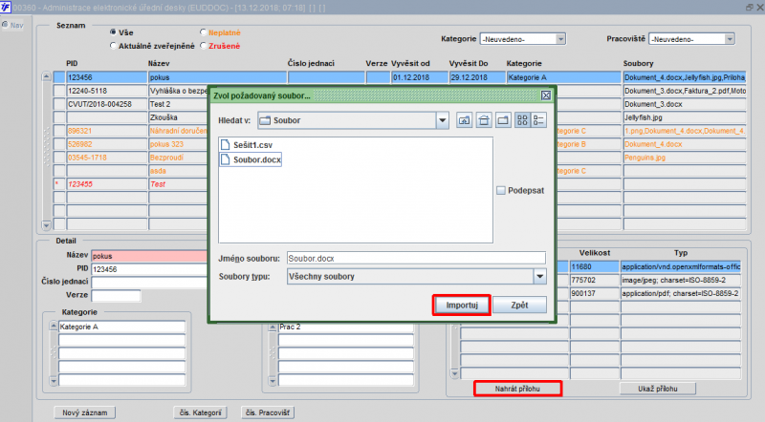Click the Dokument_3.docx files cell
The width and height of the screenshot is (765, 422).
pos(684,104)
